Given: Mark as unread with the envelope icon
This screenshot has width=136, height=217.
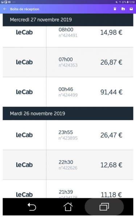Looking at the screenshot, I should click(x=131, y=9).
